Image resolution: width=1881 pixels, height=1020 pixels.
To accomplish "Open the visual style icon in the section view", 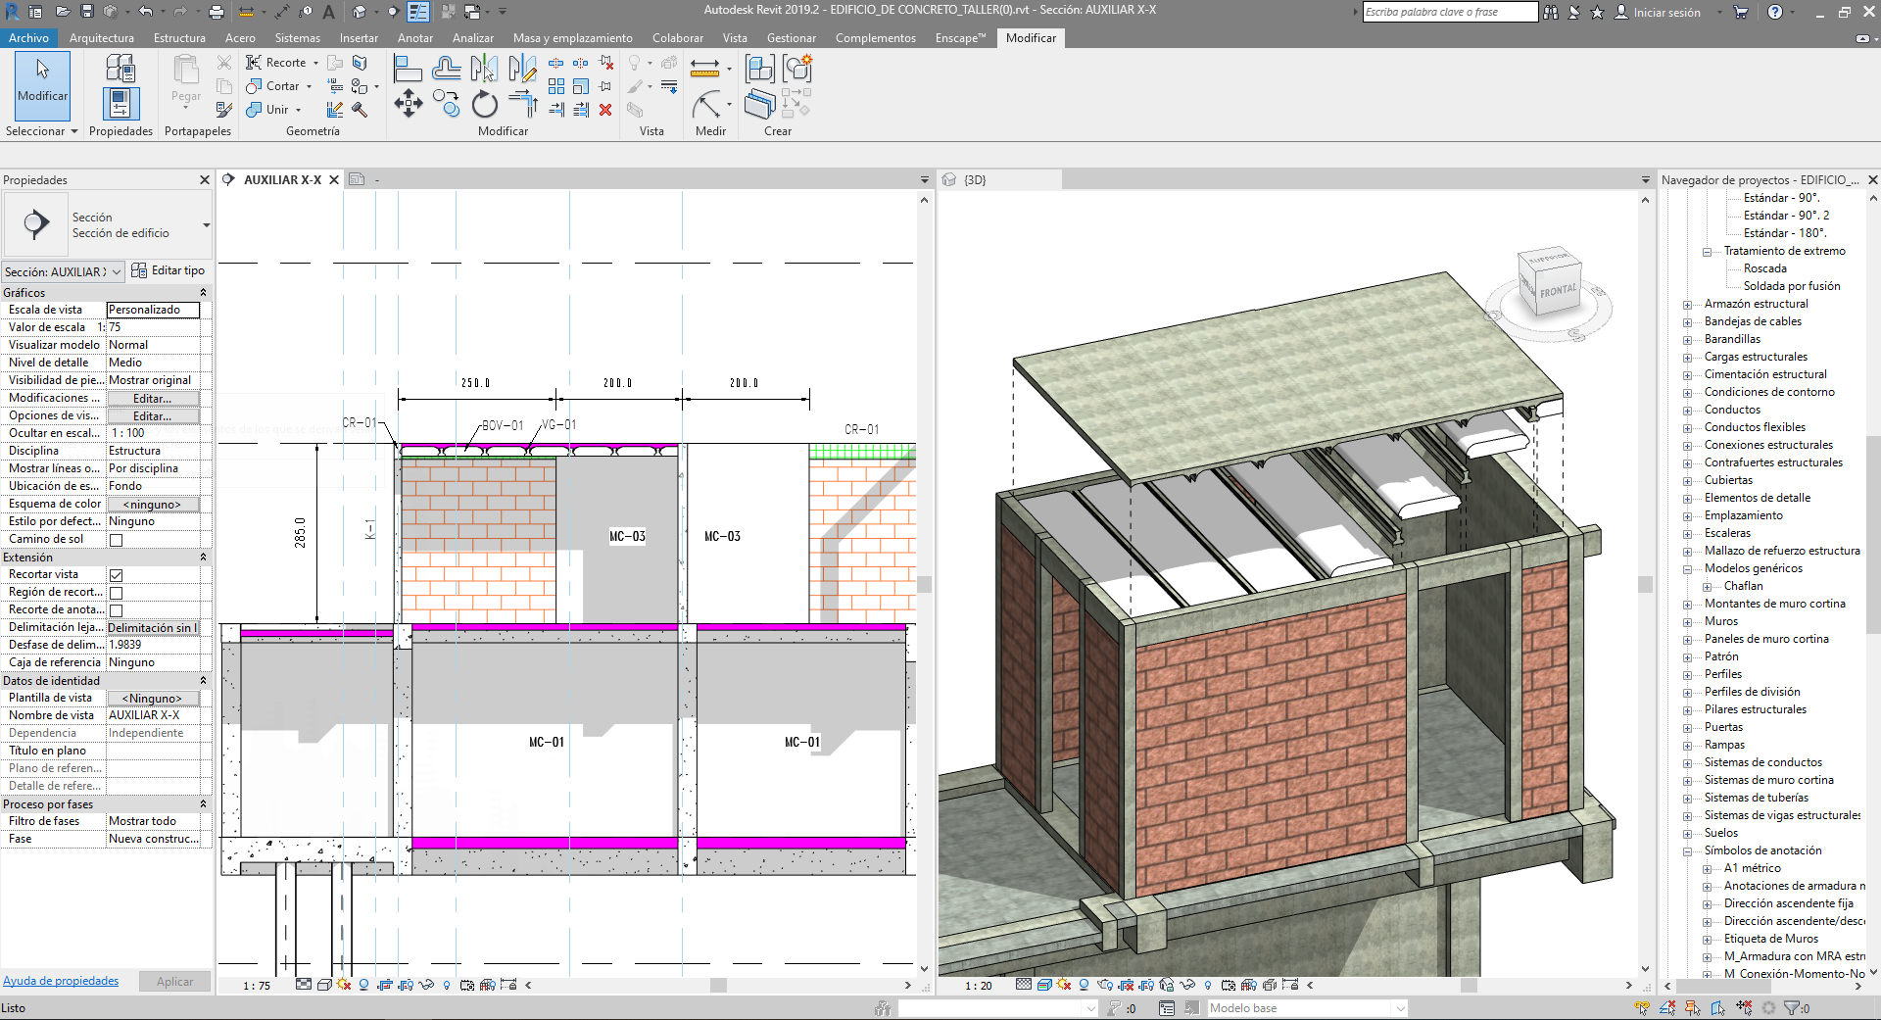I will (324, 985).
